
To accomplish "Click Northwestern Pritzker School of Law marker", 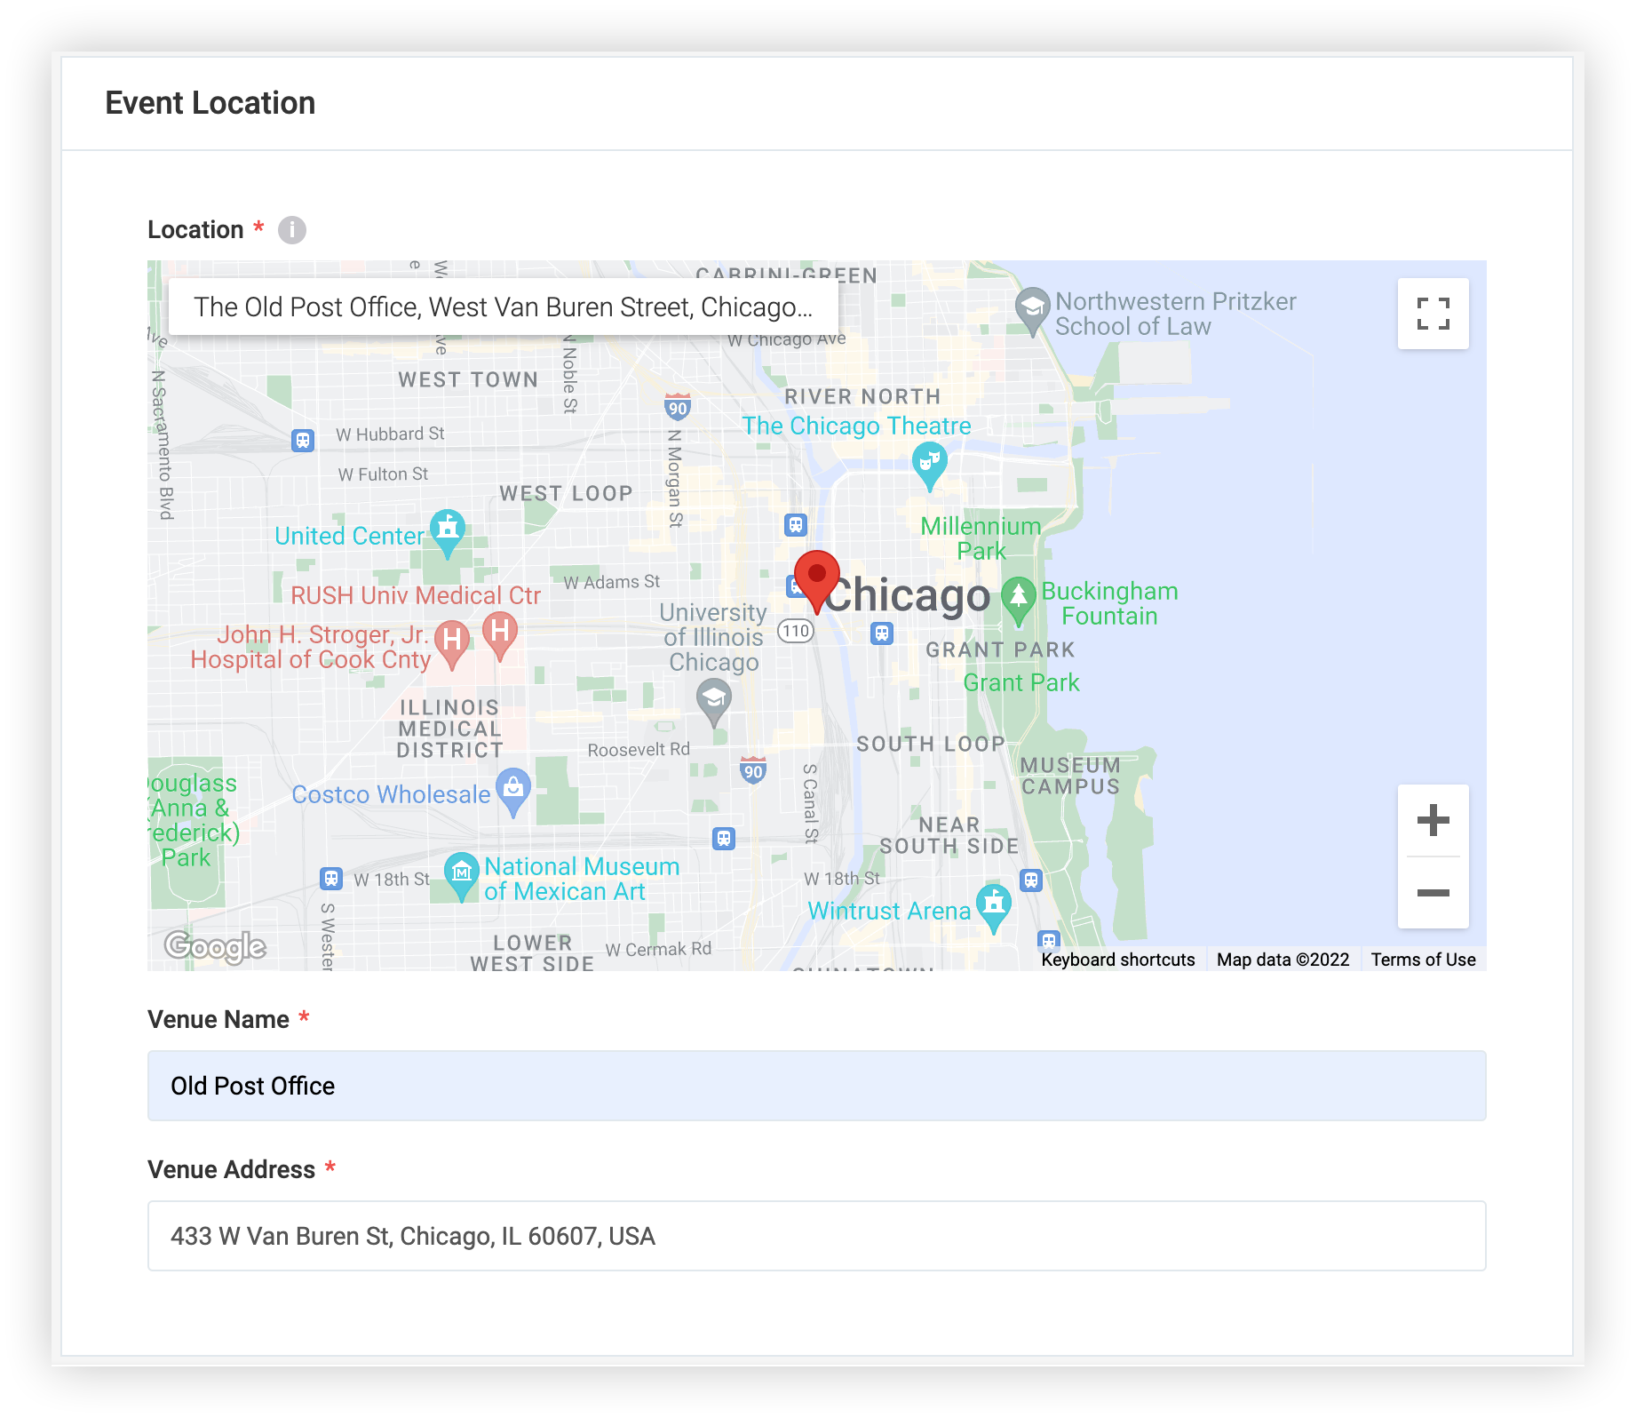I will coord(1032,311).
